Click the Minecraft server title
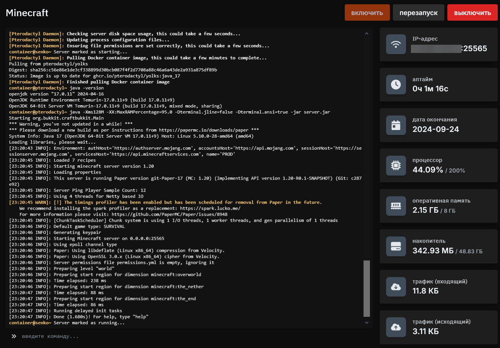The width and height of the screenshot is (500, 348). (x=27, y=13)
